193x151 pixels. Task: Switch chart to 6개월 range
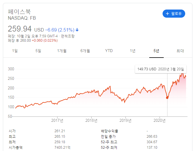(x=85, y=51)
